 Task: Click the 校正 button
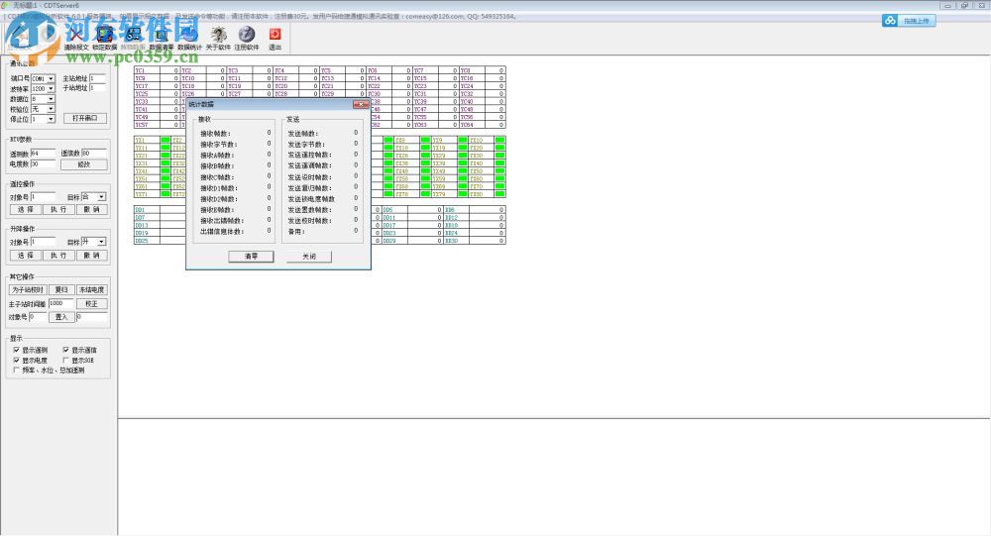91,303
